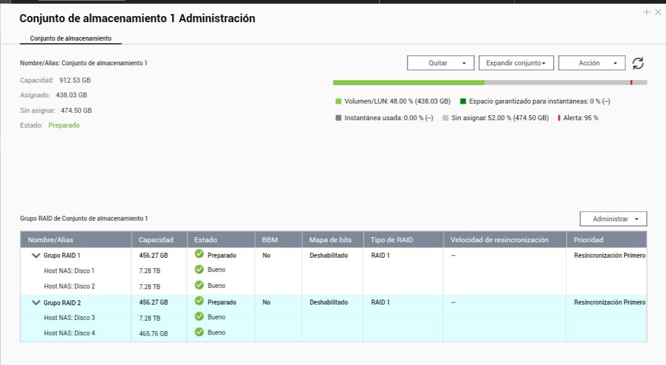Image resolution: width=666 pixels, height=365 pixels.
Task: Open the Expandir conjunto dropdown
Action: (x=516, y=63)
